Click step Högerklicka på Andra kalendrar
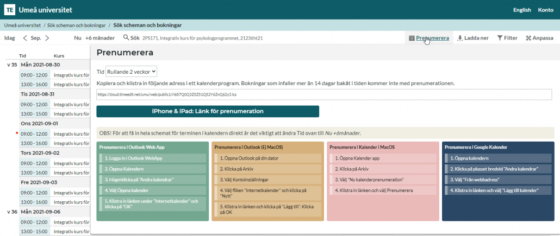Viewport: 560px width, 236px height. point(152,180)
